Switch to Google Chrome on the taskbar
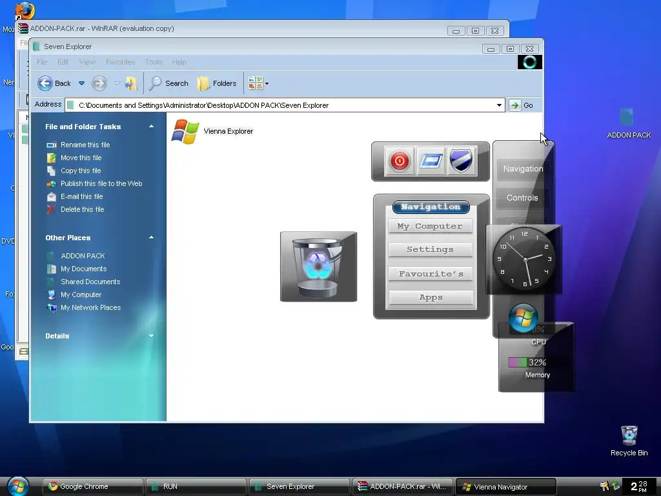This screenshot has width=661, height=496. point(92,486)
